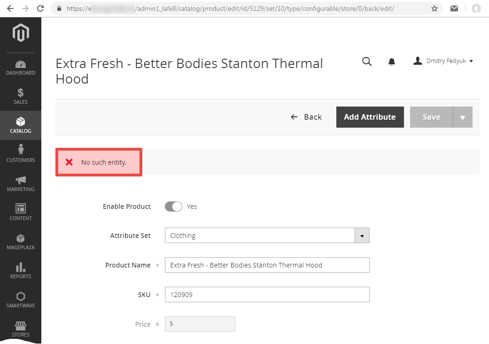Open the Save button dropdown arrow
The width and height of the screenshot is (489, 344).
pos(462,117)
